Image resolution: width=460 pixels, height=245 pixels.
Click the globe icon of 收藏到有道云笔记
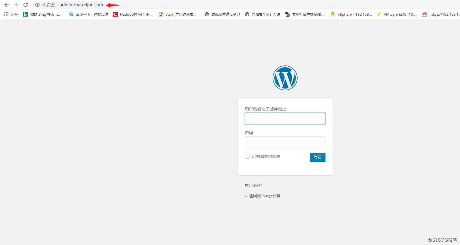pyautogui.click(x=207, y=14)
